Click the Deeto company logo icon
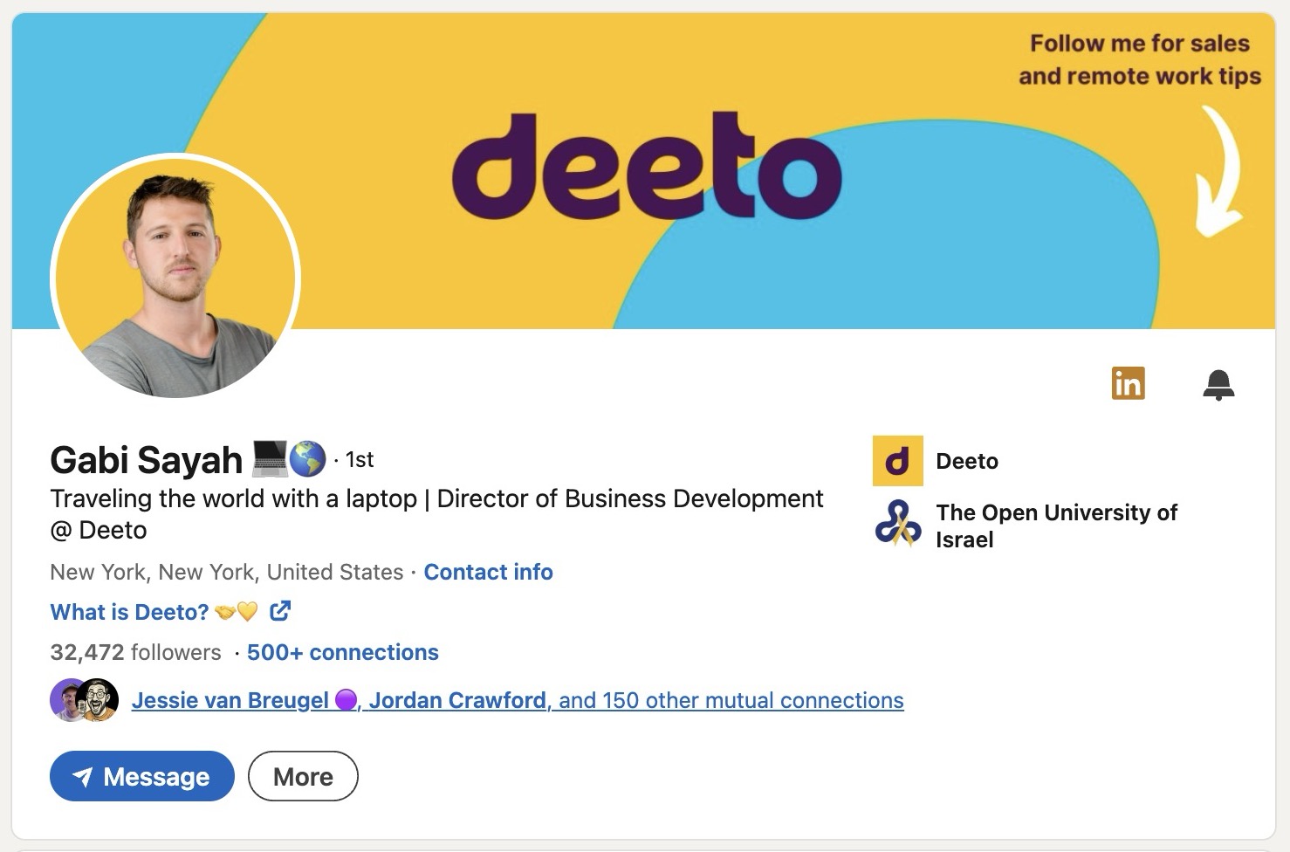This screenshot has height=852, width=1290. click(897, 461)
